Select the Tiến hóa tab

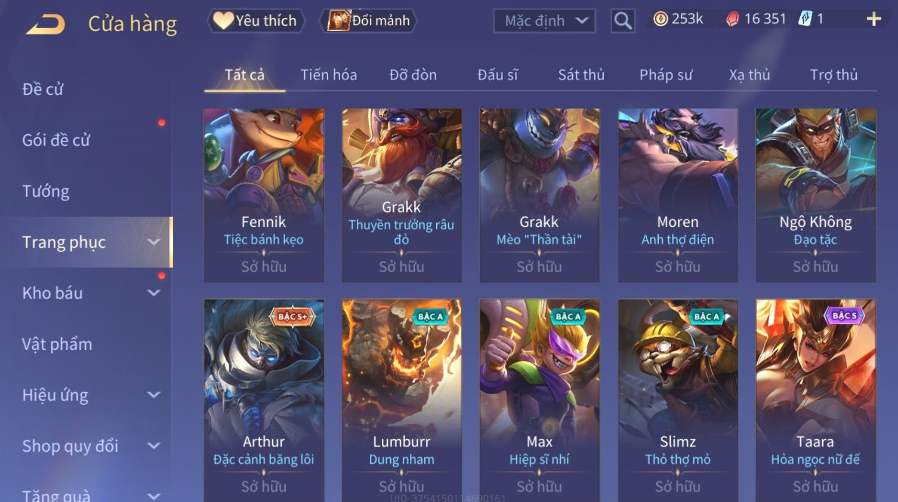329,75
